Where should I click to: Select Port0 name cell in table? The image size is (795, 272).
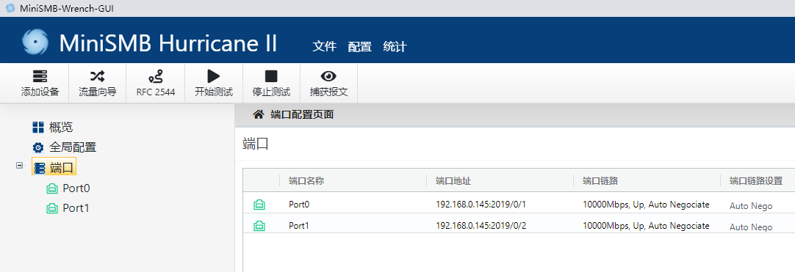pyautogui.click(x=299, y=205)
